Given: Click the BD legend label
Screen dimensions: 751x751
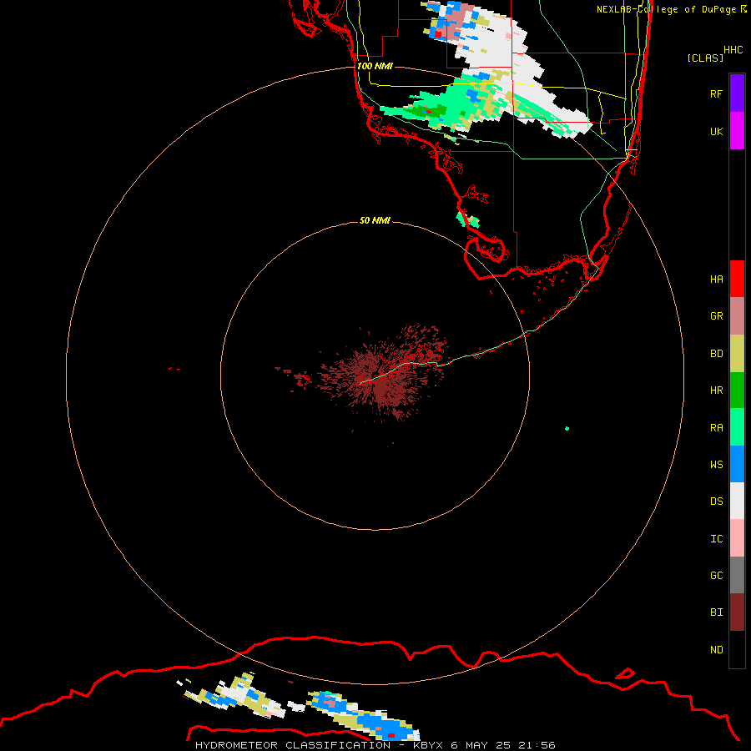Looking at the screenshot, I should click(716, 354).
